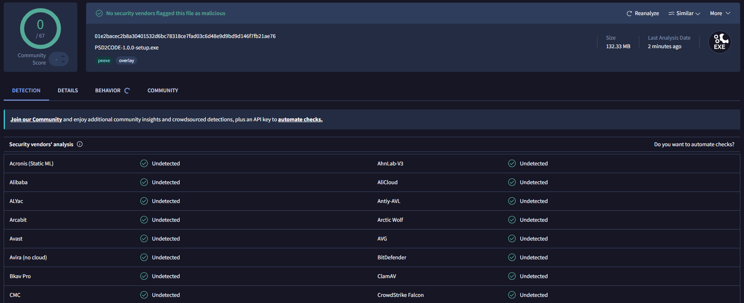Click the check icon for Bkav Pro
The height and width of the screenshot is (303, 744).
tap(144, 276)
